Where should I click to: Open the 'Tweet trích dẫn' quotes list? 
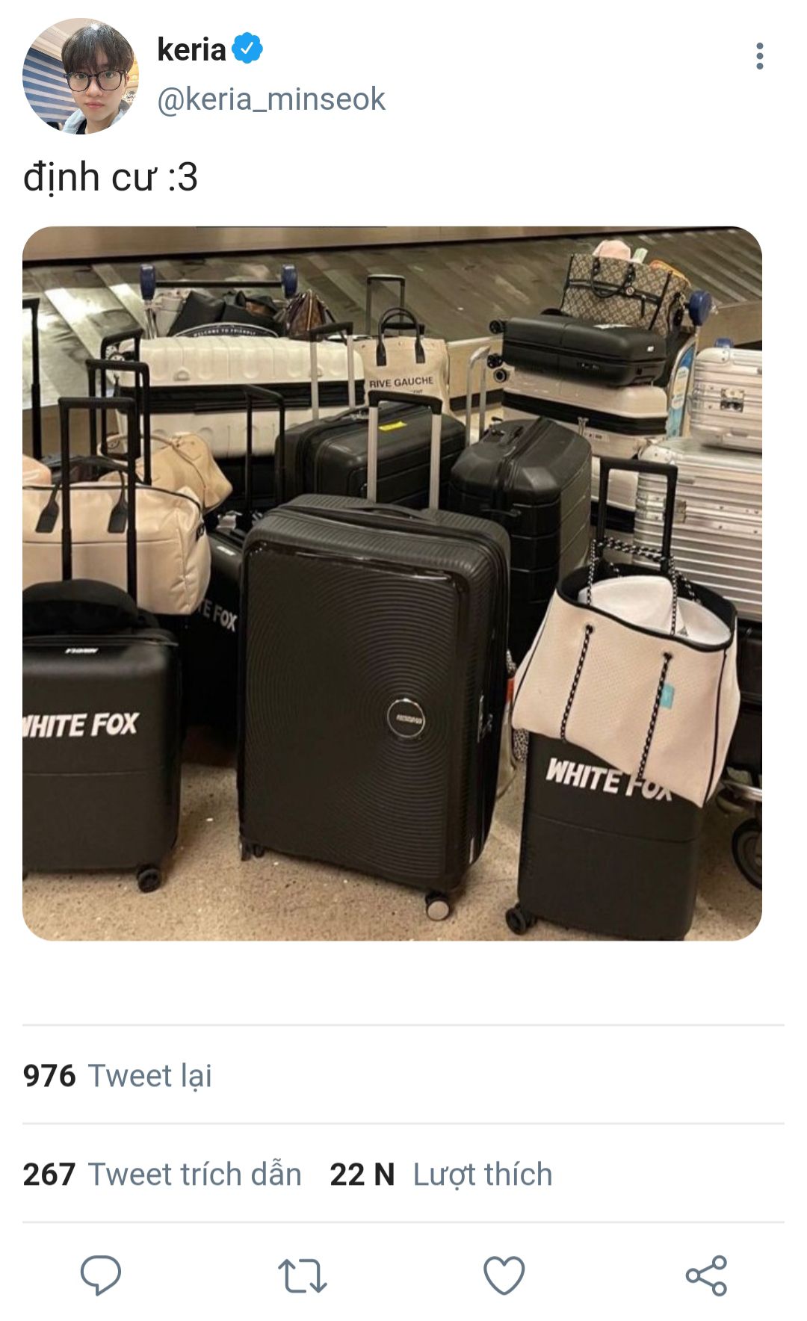click(195, 1175)
